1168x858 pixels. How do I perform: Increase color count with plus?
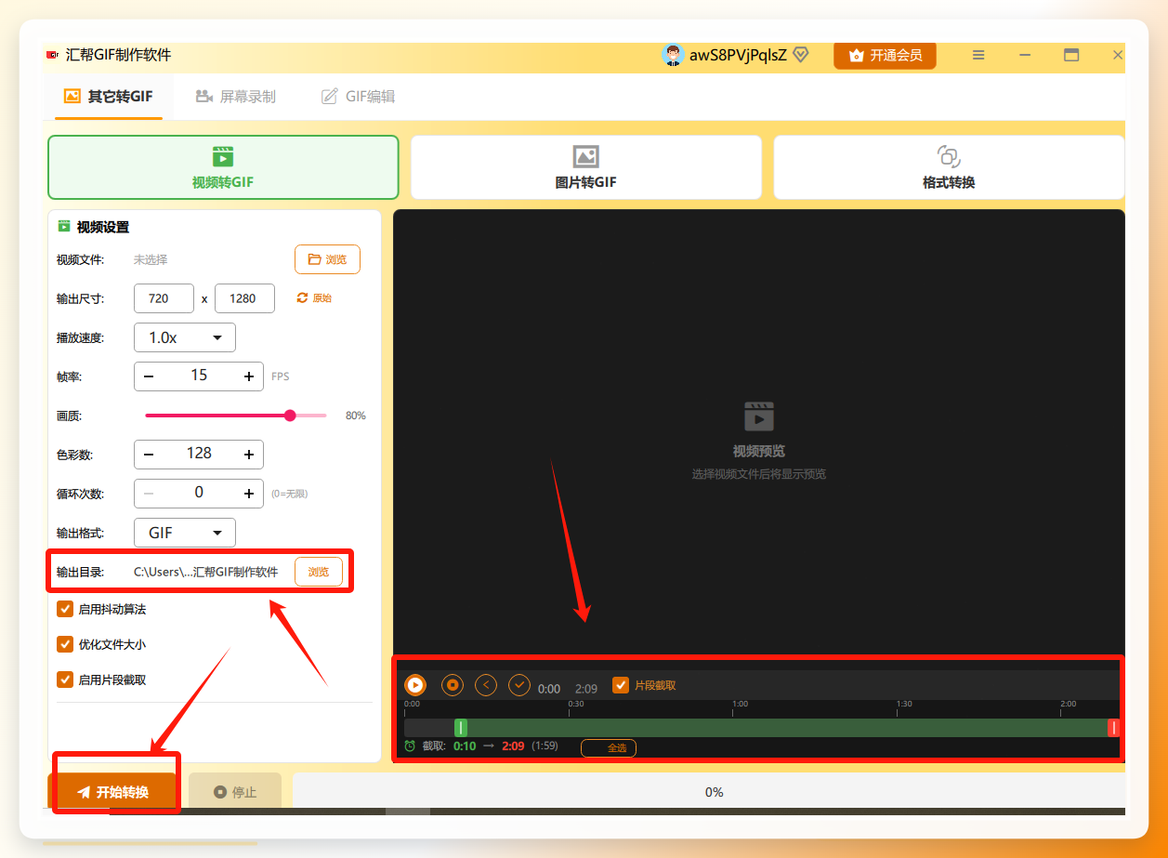click(249, 455)
